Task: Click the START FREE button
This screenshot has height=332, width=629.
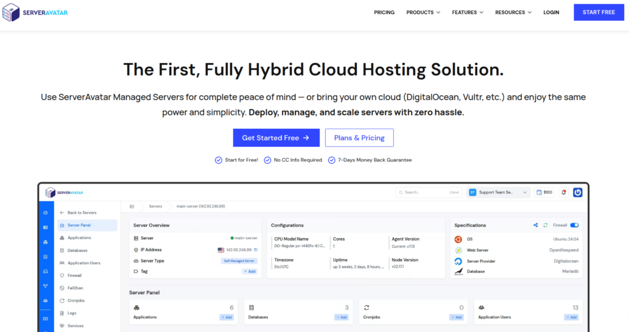Action: click(x=598, y=12)
